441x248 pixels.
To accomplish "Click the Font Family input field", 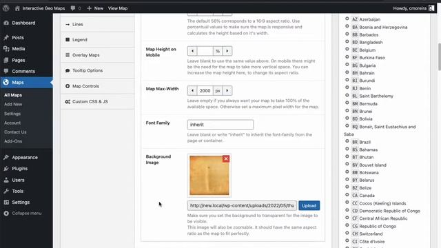I will point(220,125).
